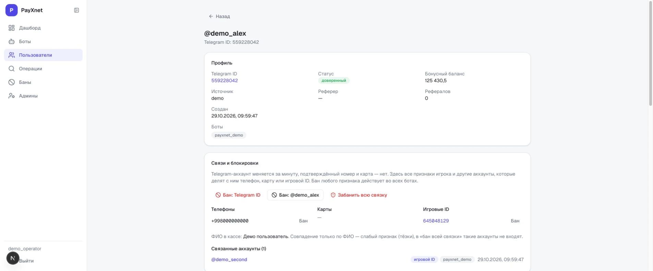Viewport: 653px width, 271px height.
Task: Click the Создан date 29.10.2026, 09:59:47
Action: click(234, 116)
